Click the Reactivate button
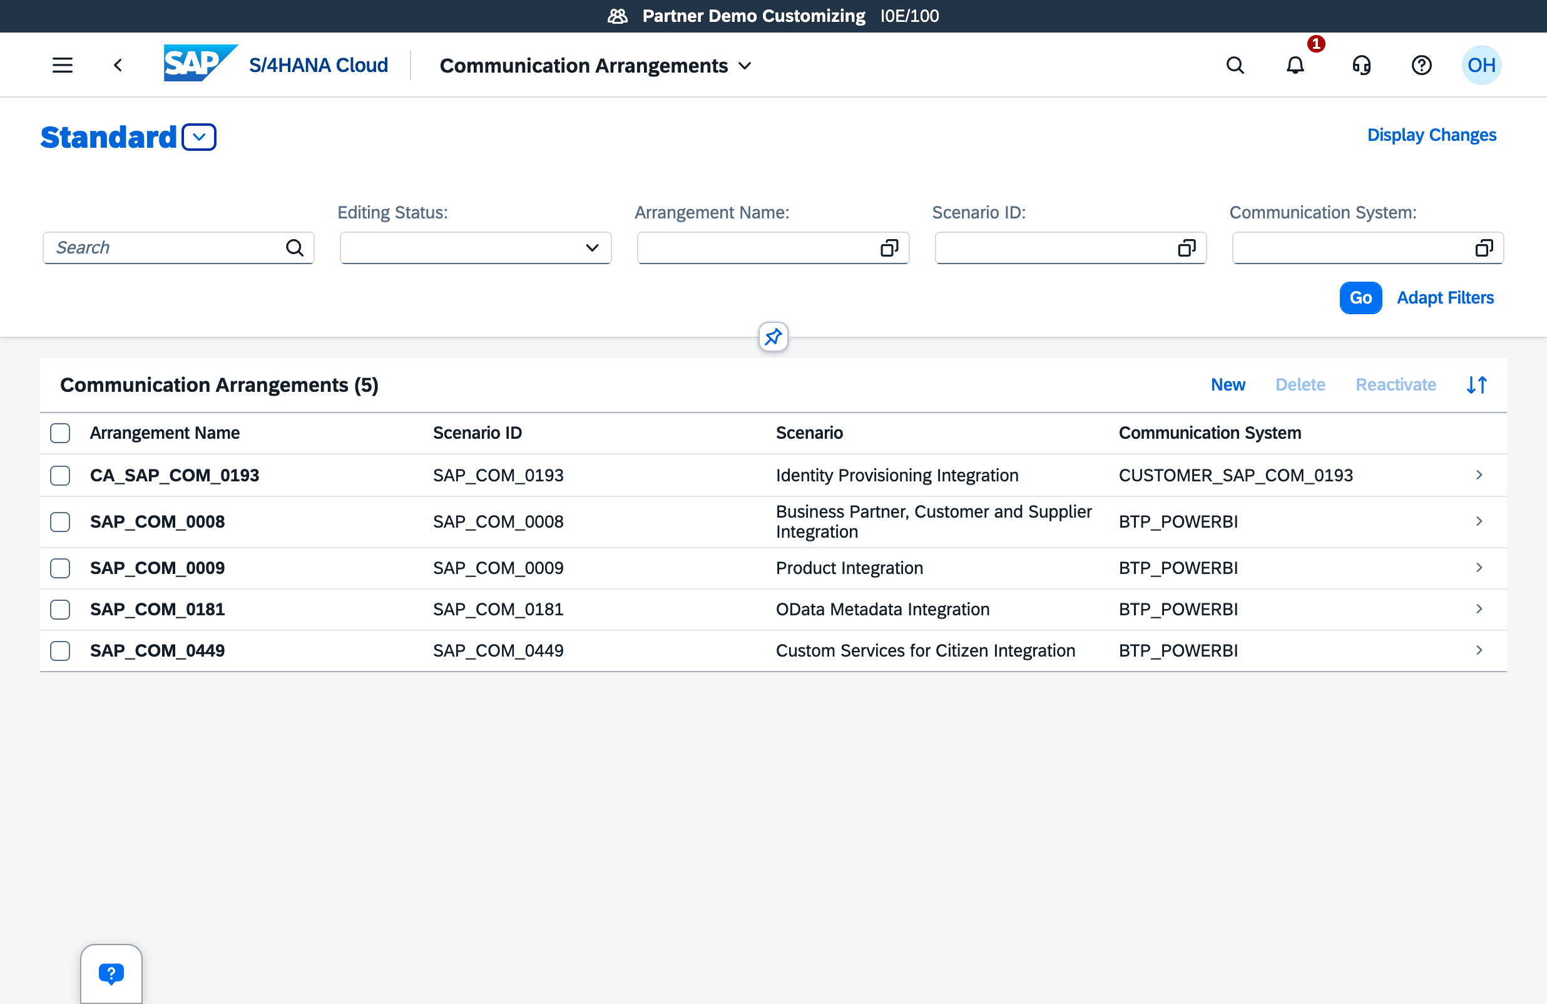This screenshot has height=1004, width=1547. 1396,385
